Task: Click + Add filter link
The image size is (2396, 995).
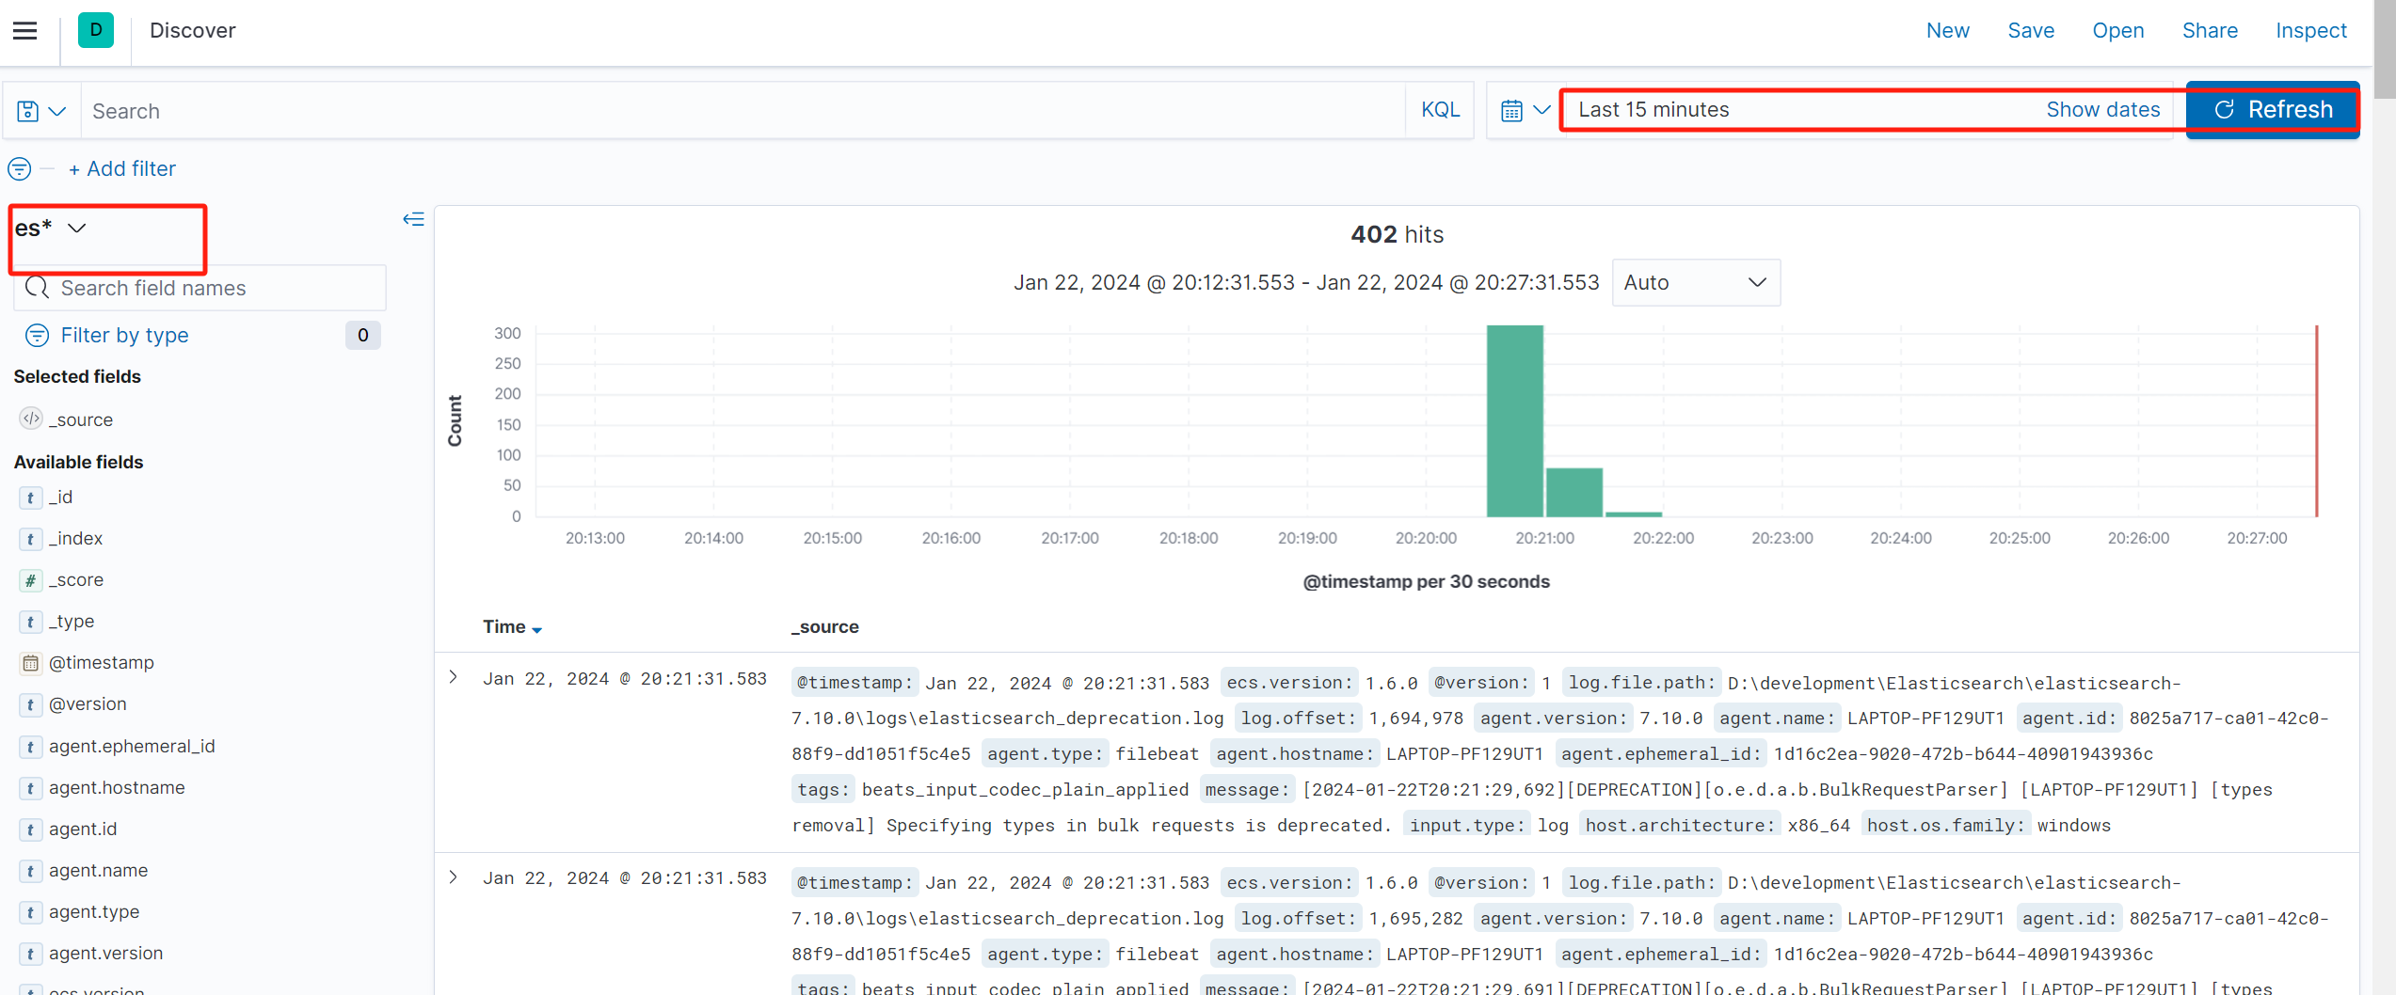Action: (x=122, y=169)
